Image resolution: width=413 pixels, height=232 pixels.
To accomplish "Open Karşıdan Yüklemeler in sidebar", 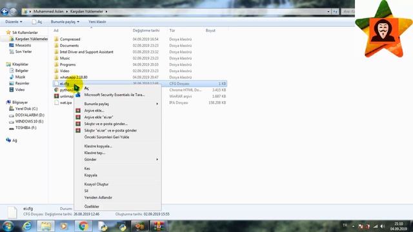I will (x=32, y=39).
